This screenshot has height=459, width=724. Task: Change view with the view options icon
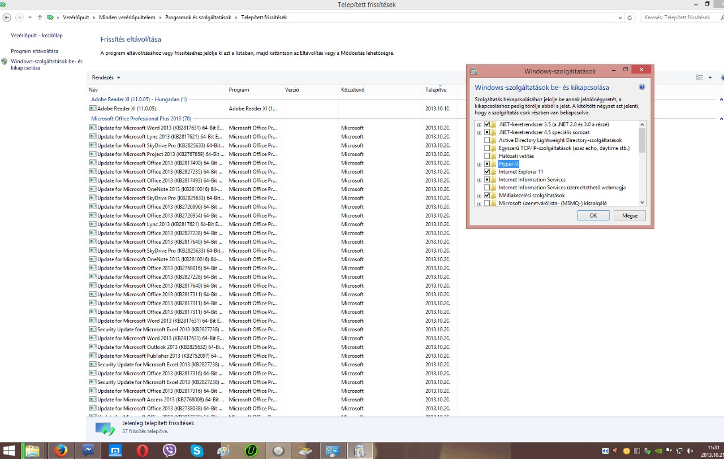click(x=700, y=77)
